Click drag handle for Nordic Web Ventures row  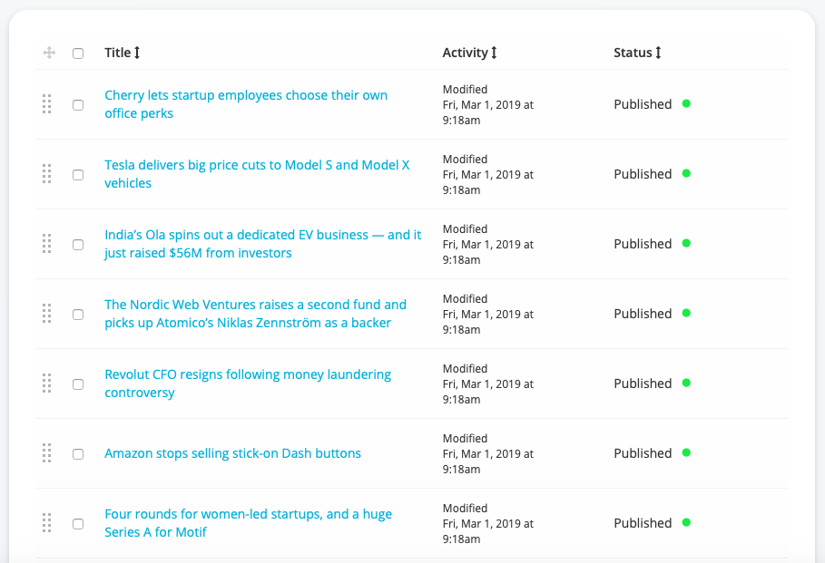47,314
